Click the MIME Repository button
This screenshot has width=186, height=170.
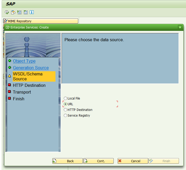(41, 21)
